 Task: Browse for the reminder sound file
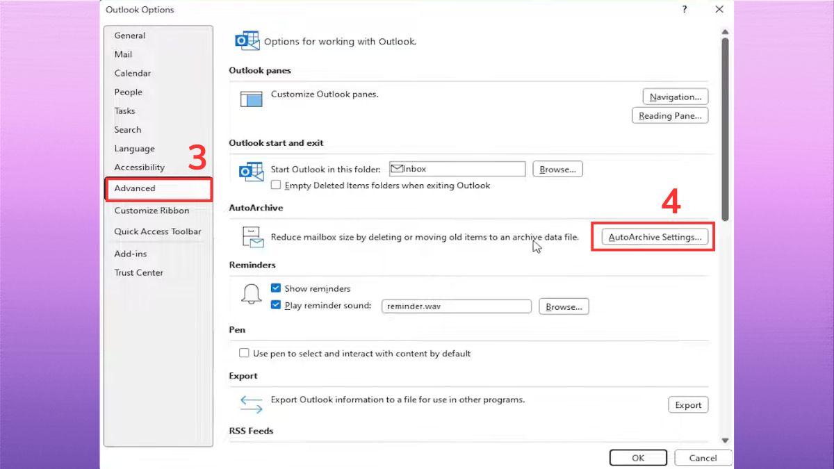click(x=564, y=306)
